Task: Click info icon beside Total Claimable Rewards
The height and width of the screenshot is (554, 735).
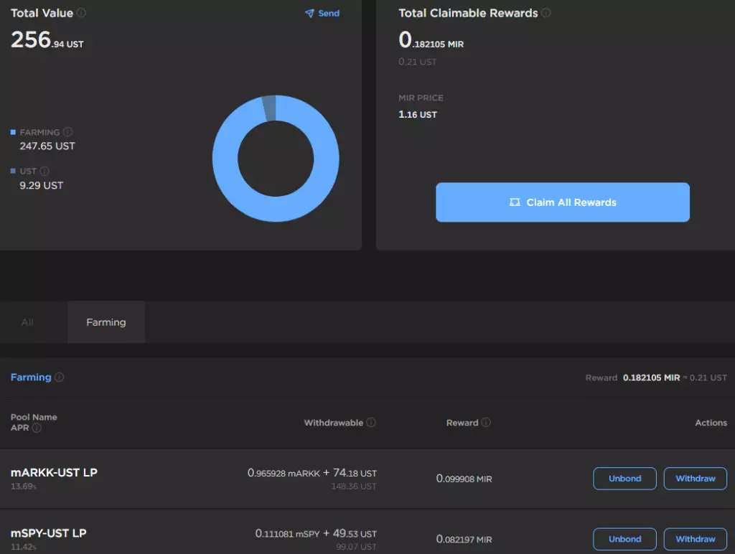Action: point(546,13)
